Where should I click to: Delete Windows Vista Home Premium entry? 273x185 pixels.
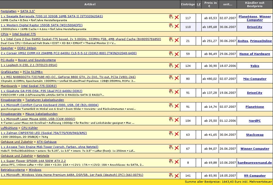tap(177, 176)
